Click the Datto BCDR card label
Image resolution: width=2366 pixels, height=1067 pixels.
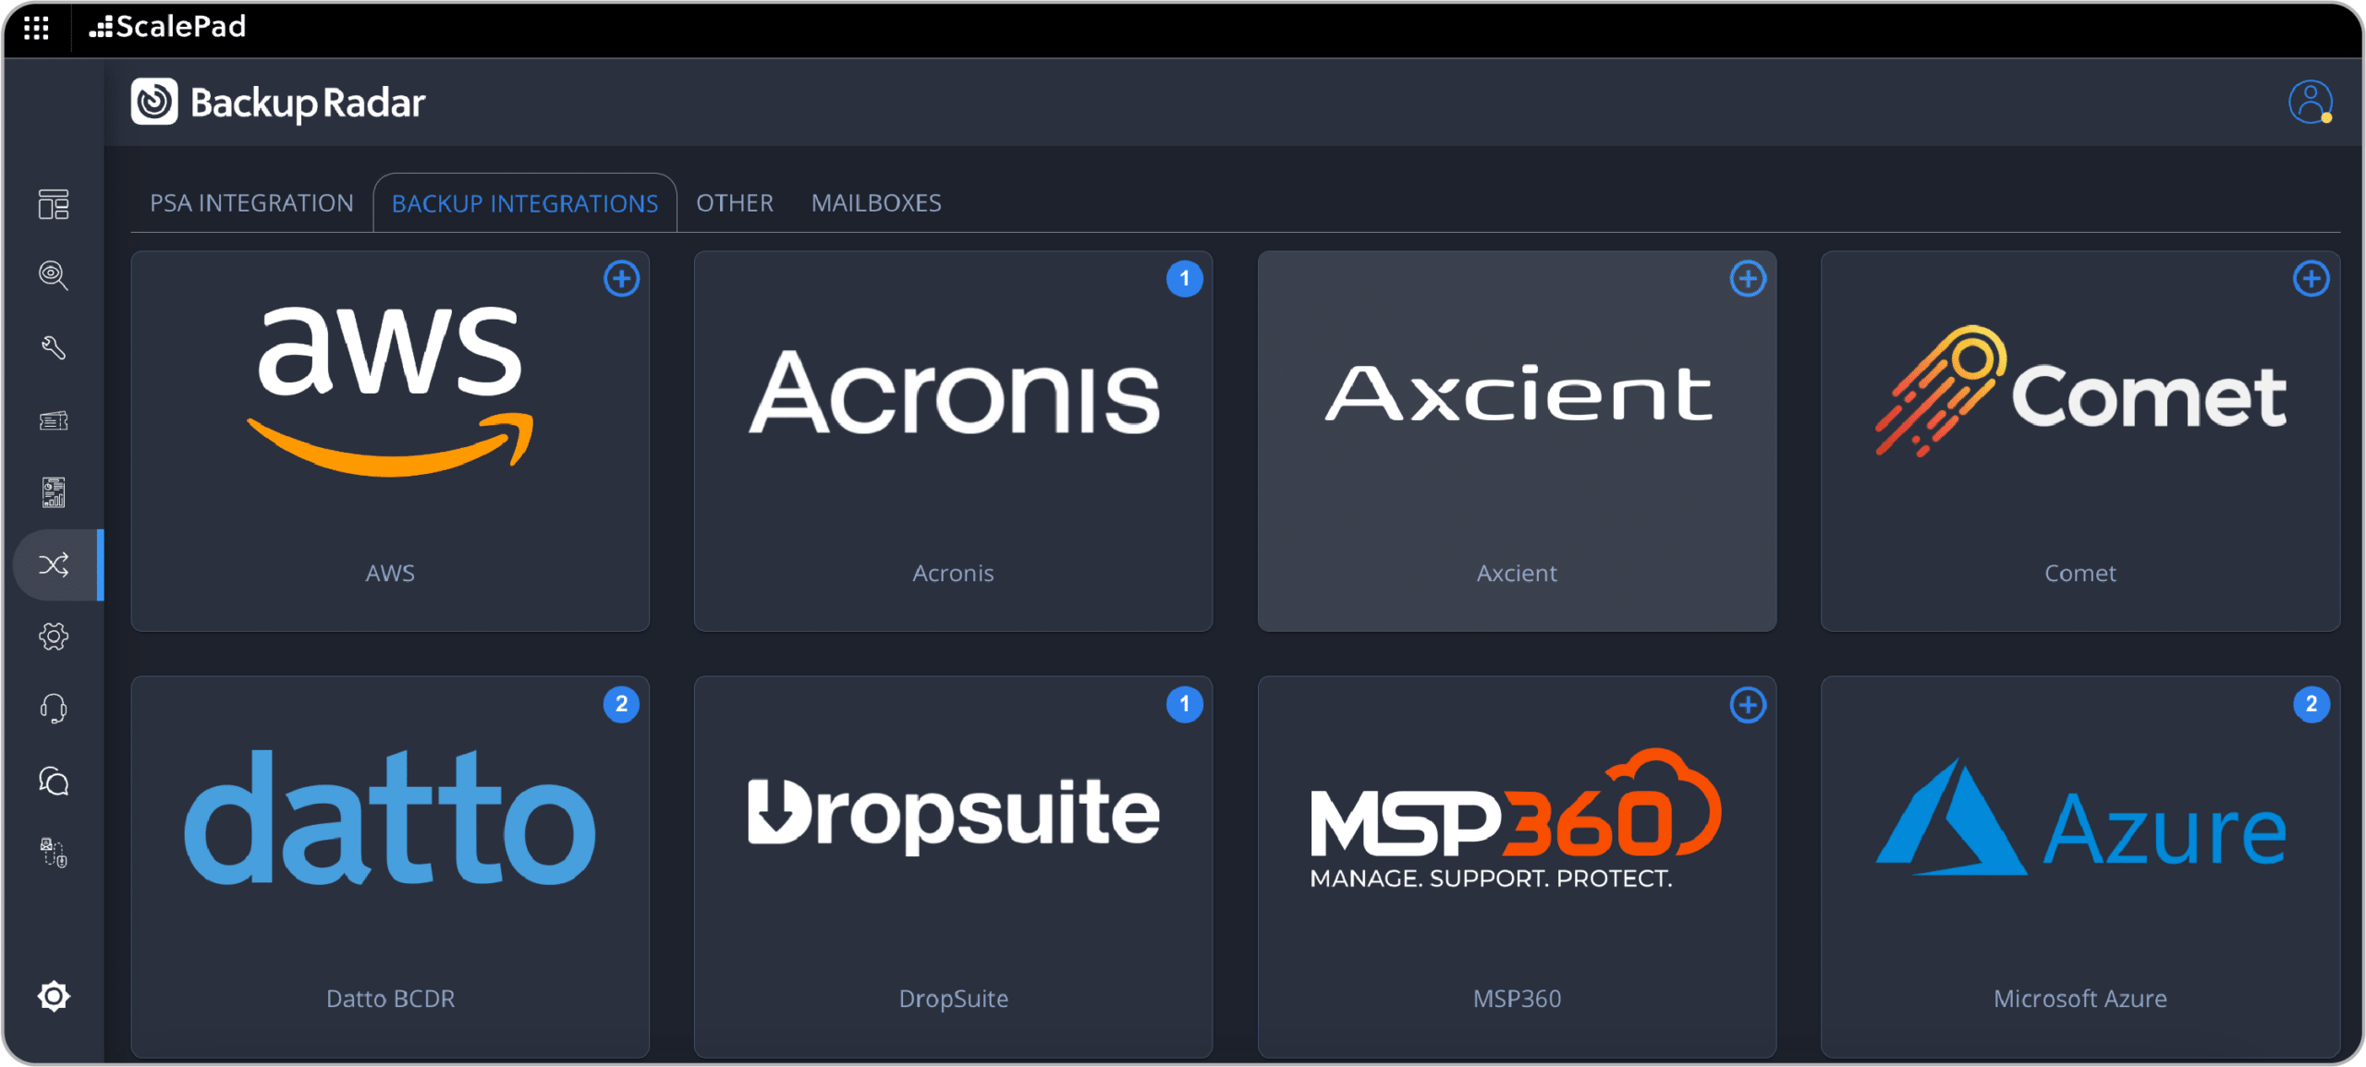(390, 1000)
